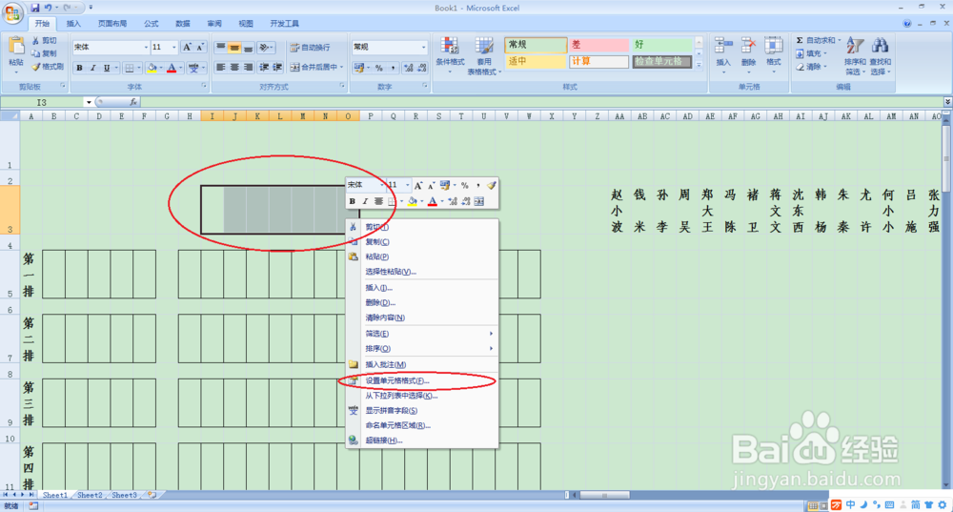The height and width of the screenshot is (512, 953).
Task: Open Conditional Formatting (条件格式)
Action: click(450, 54)
